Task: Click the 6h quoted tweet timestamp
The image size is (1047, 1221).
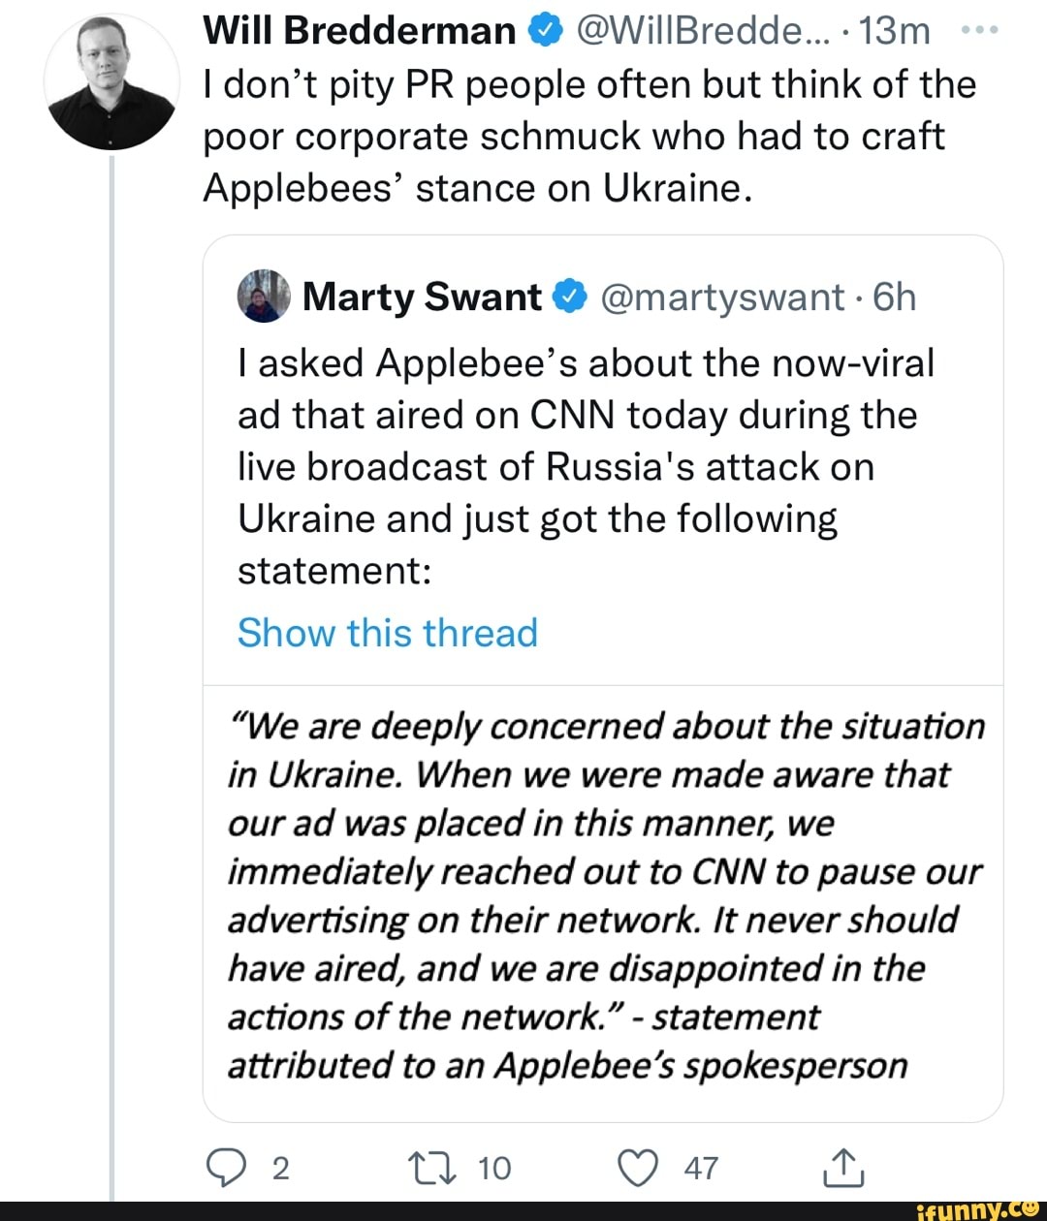Action: pyautogui.click(x=894, y=297)
